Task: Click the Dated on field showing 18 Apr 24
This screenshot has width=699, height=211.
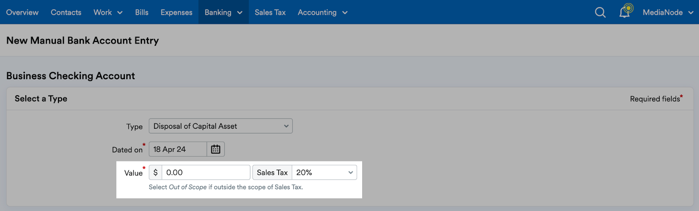Action: (178, 149)
